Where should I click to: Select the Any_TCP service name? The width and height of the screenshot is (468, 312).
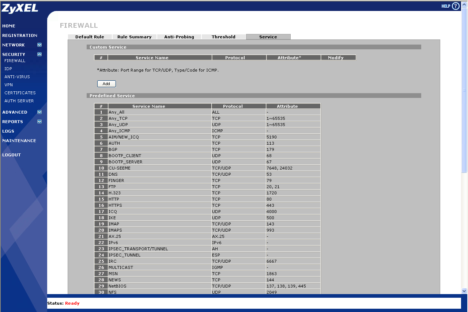coord(118,118)
